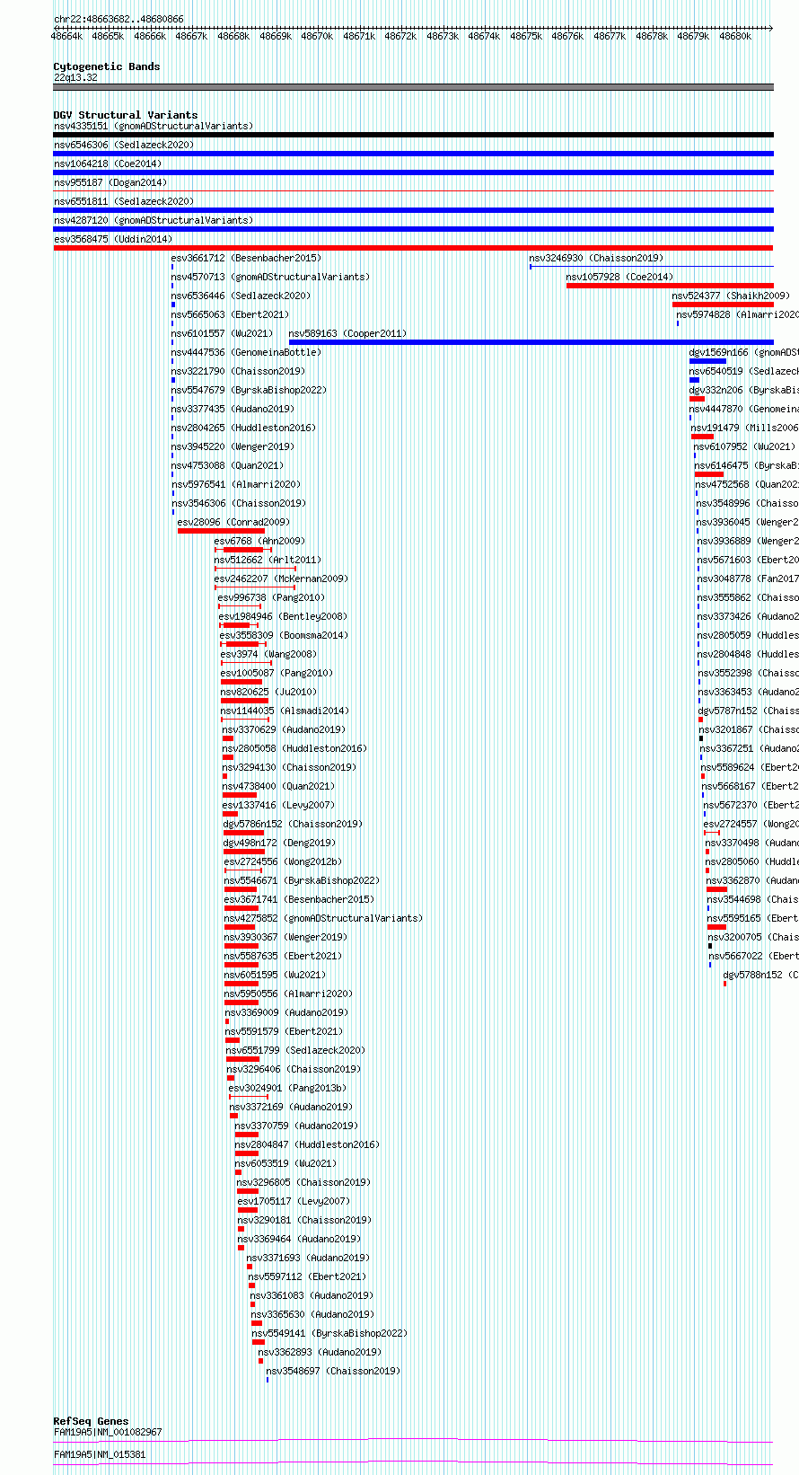
Task: Click the blue bar under dgv1569n166
Action: click(x=707, y=361)
